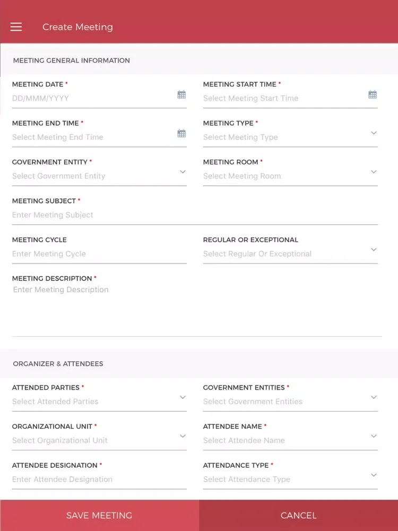
Task: Expand the Meeting Type dropdown
Action: 374,133
